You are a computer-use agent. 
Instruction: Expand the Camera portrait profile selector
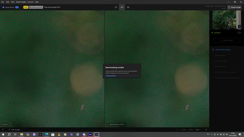36,7
